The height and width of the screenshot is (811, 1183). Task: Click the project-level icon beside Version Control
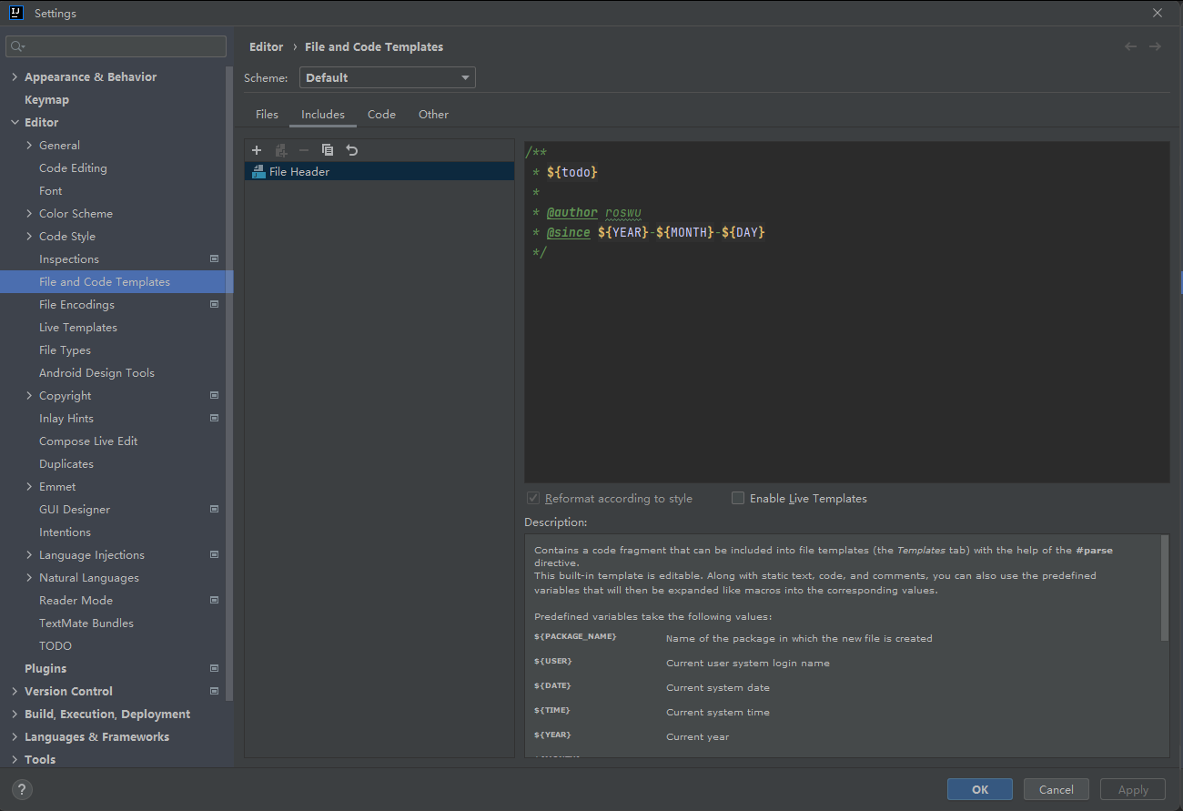215,691
